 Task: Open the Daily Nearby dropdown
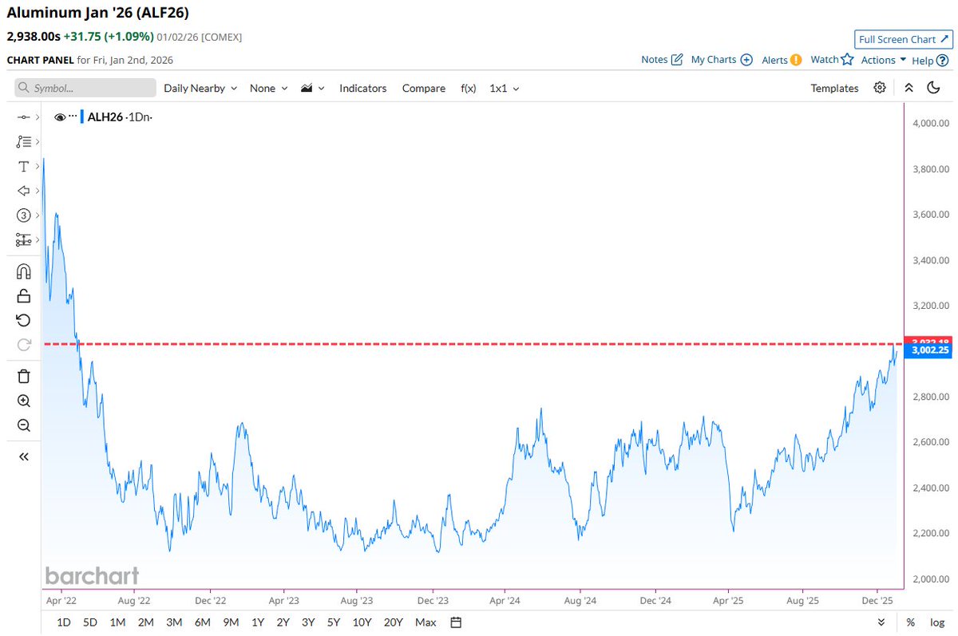pyautogui.click(x=200, y=88)
